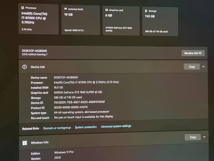Click the Edition label
Image resolution: width=214 pixels, height=161 pixels.
tap(35, 153)
